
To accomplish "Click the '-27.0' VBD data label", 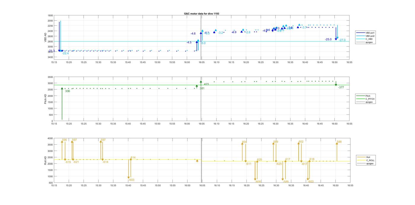I will 342,40.
